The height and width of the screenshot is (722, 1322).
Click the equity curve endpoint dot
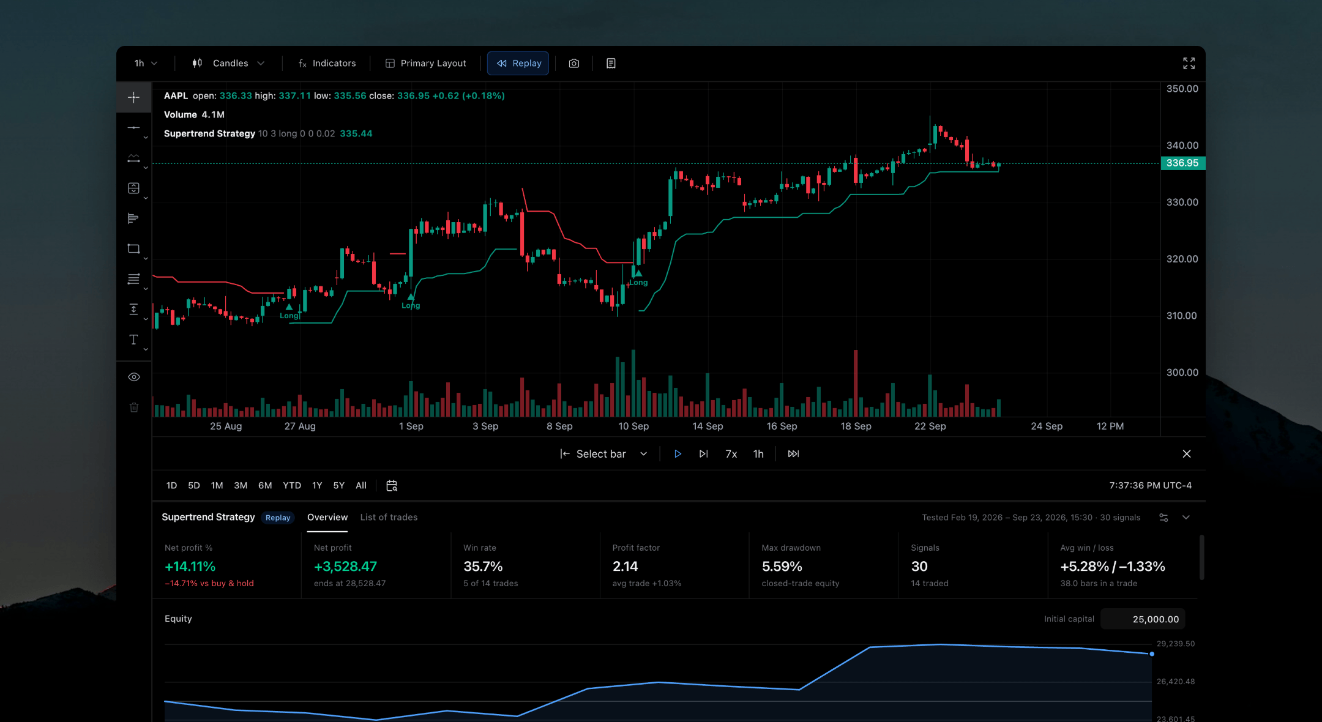tap(1152, 654)
